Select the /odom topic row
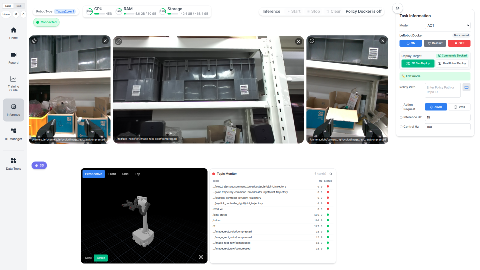 tap(272, 220)
